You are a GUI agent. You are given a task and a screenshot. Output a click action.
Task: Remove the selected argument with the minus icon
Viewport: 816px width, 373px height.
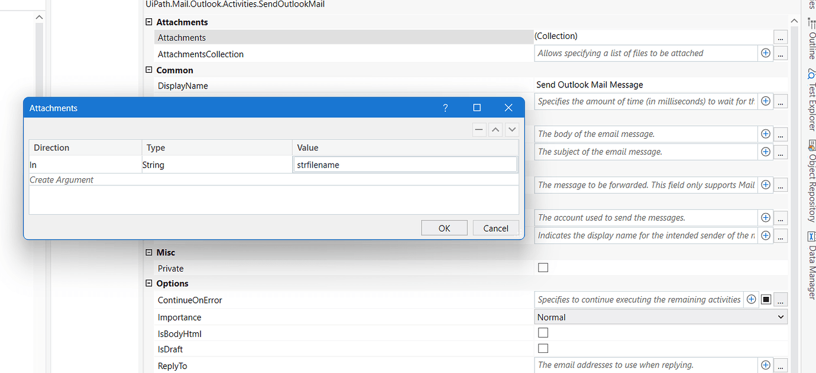click(x=479, y=129)
